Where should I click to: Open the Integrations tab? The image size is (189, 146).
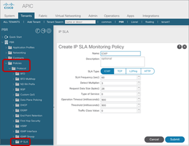pyautogui.click(x=151, y=16)
